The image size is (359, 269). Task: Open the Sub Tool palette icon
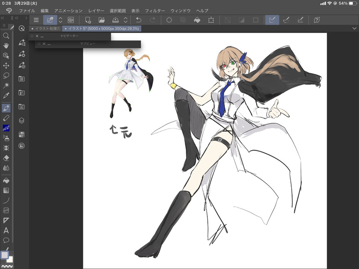tap(22, 42)
